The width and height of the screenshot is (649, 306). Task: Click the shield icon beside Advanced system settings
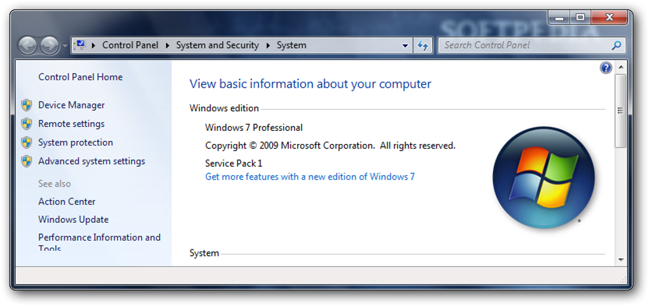point(27,161)
